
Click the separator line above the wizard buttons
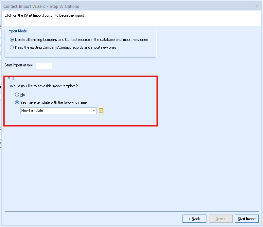click(131, 211)
